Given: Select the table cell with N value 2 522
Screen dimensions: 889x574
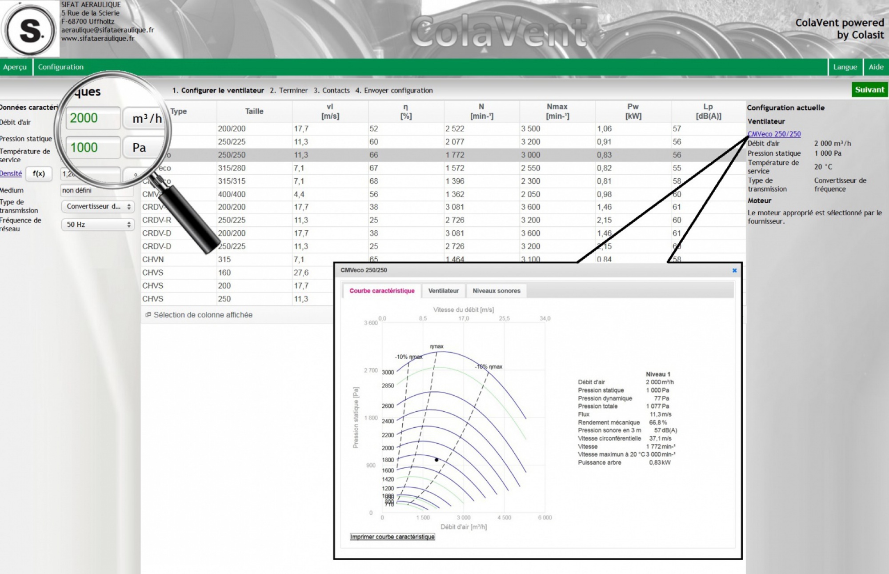Looking at the screenshot, I should point(481,128).
